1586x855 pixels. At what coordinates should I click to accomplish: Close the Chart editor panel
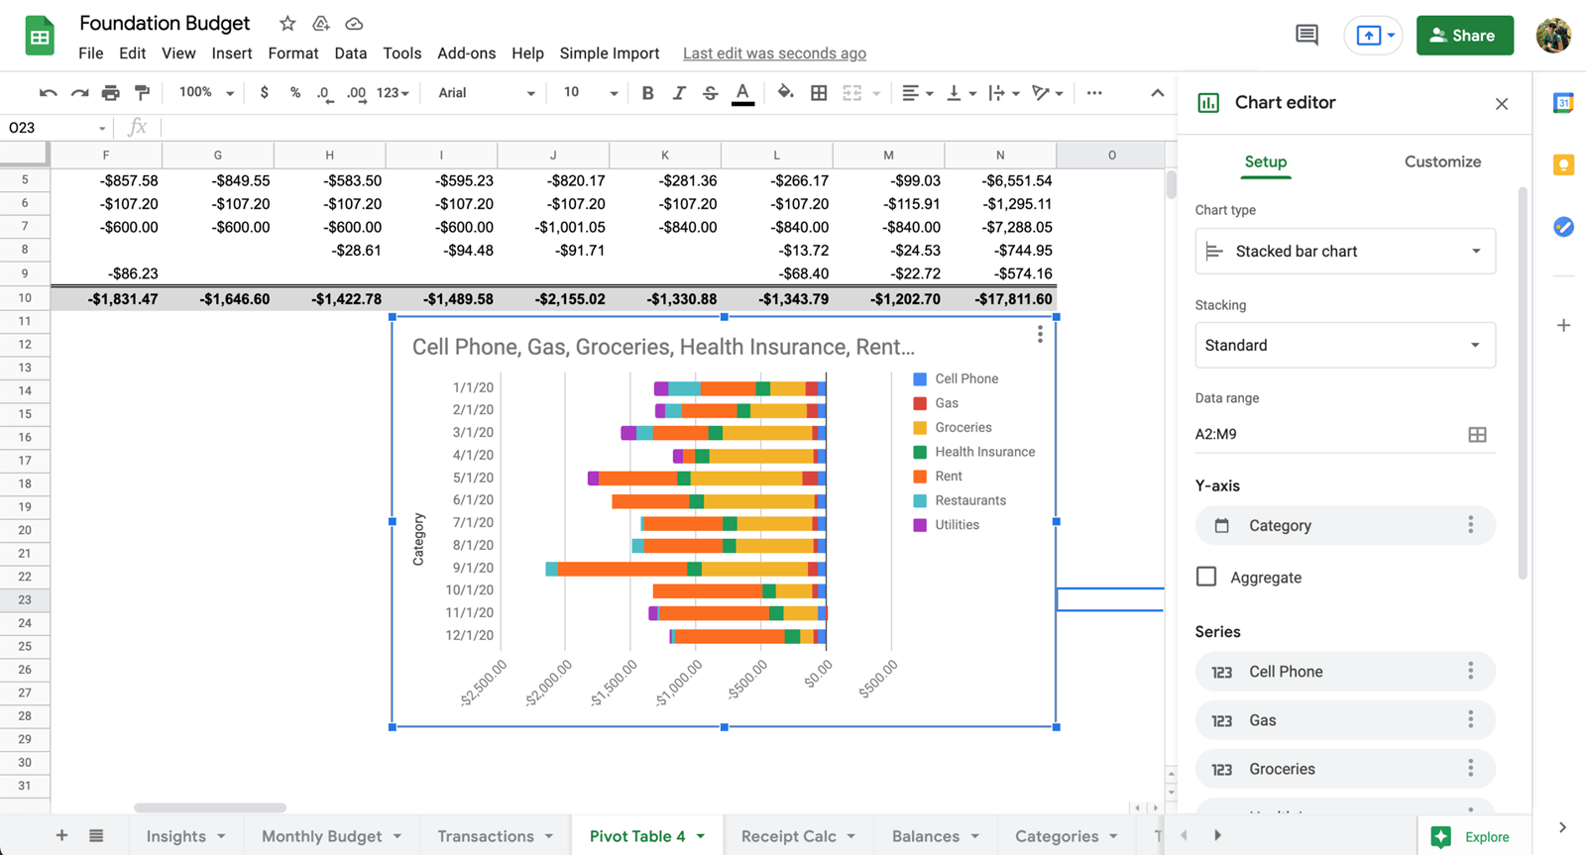pyautogui.click(x=1502, y=103)
